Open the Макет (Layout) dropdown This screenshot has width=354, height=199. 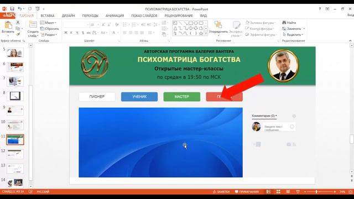pyautogui.click(x=48, y=23)
